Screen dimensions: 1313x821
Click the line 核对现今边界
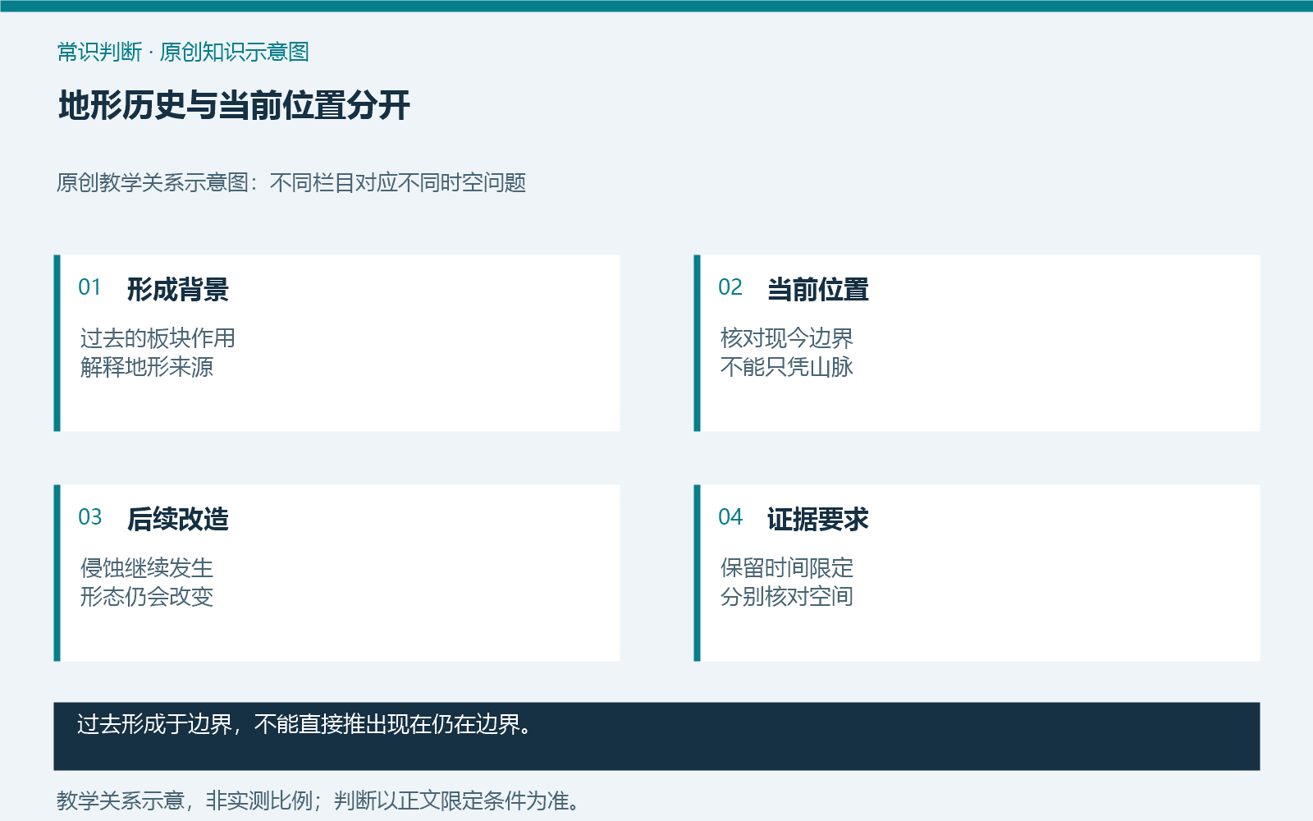click(x=787, y=337)
